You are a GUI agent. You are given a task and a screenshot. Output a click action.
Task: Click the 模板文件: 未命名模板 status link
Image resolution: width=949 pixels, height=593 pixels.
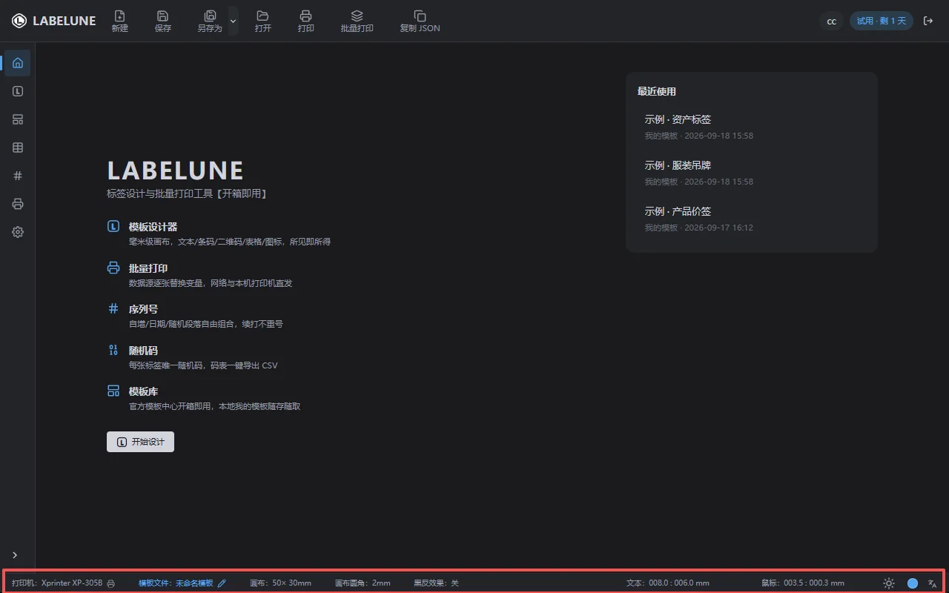tap(176, 583)
